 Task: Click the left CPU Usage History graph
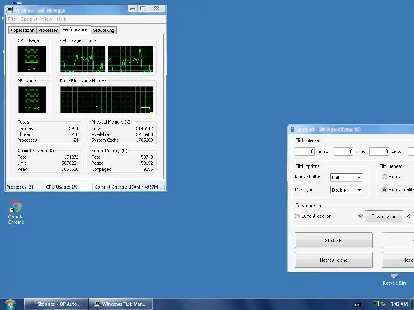pos(82,59)
